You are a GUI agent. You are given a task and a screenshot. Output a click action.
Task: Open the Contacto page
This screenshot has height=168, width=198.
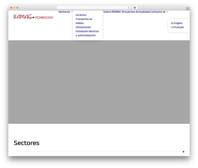click(x=156, y=12)
